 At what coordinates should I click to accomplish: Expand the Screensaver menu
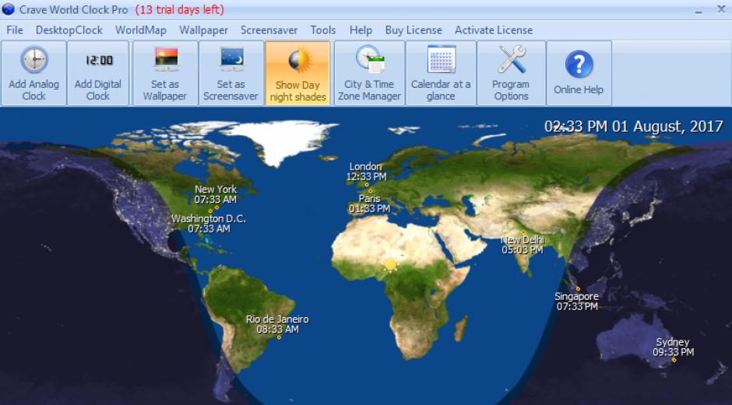pyautogui.click(x=269, y=30)
